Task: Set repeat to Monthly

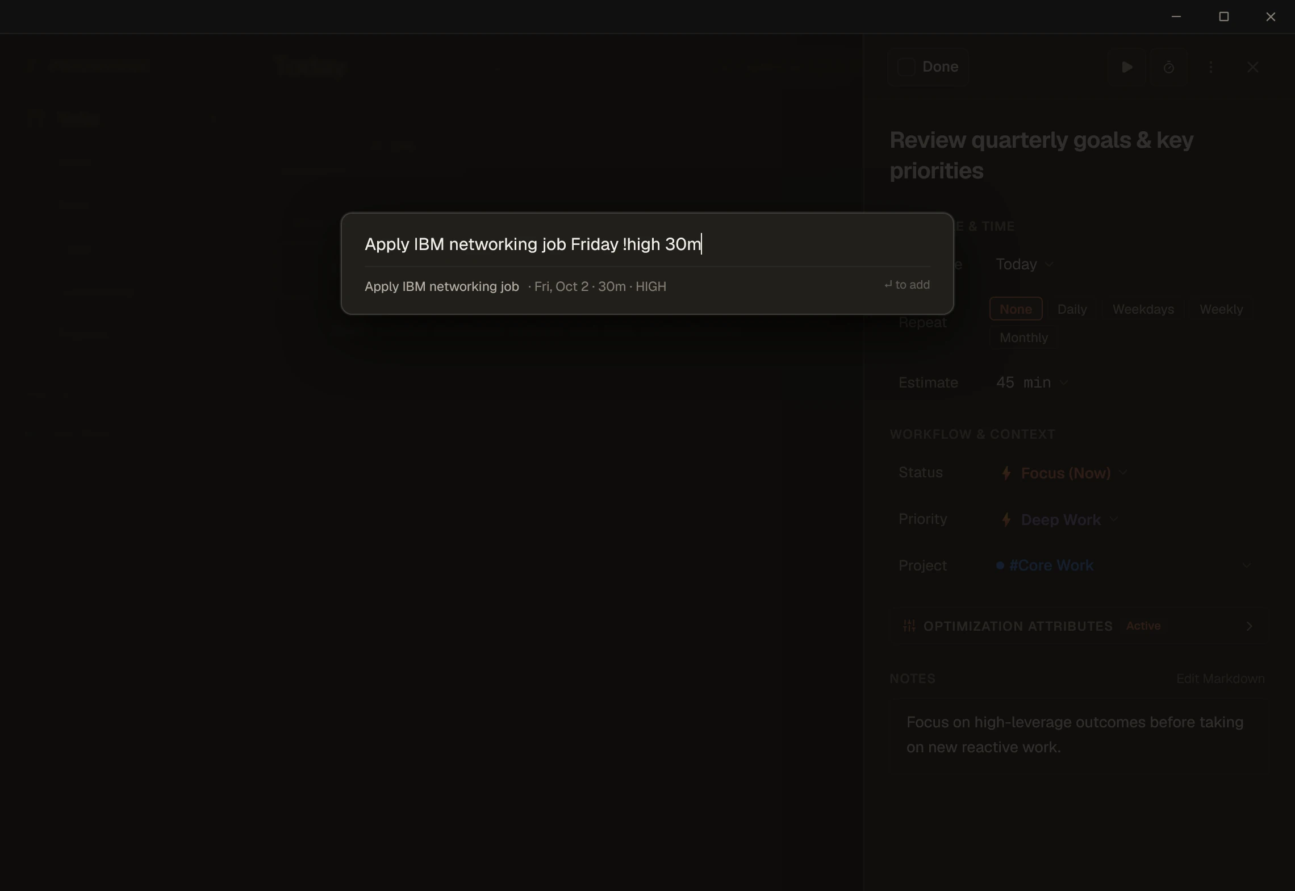Action: tap(1024, 338)
